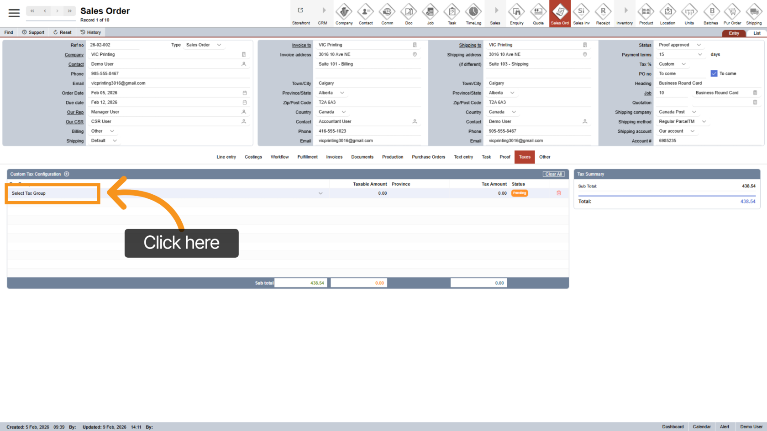Image resolution: width=767 pixels, height=431 pixels.
Task: Click the Reset button
Action: [62, 32]
